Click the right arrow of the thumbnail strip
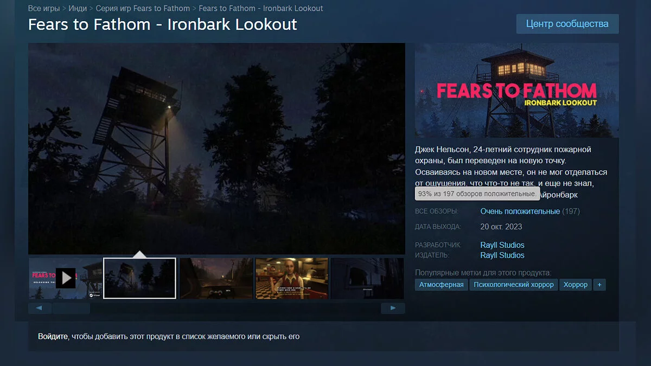 click(393, 309)
